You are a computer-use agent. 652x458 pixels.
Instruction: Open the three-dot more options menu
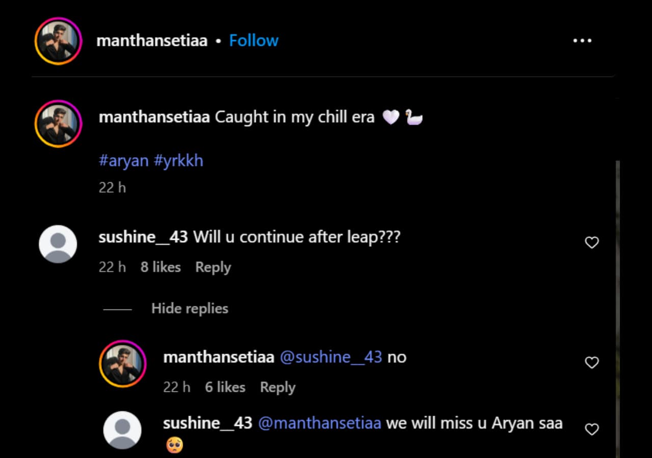[x=582, y=41]
